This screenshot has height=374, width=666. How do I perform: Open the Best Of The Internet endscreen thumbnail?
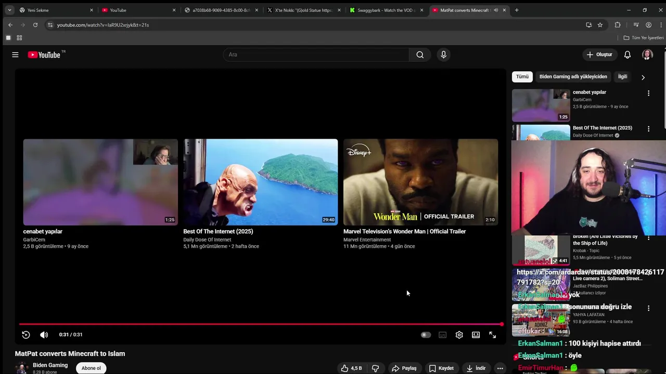(260, 182)
